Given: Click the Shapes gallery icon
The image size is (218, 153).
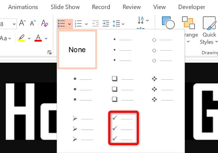Looking at the screenshot, I should point(168,23).
